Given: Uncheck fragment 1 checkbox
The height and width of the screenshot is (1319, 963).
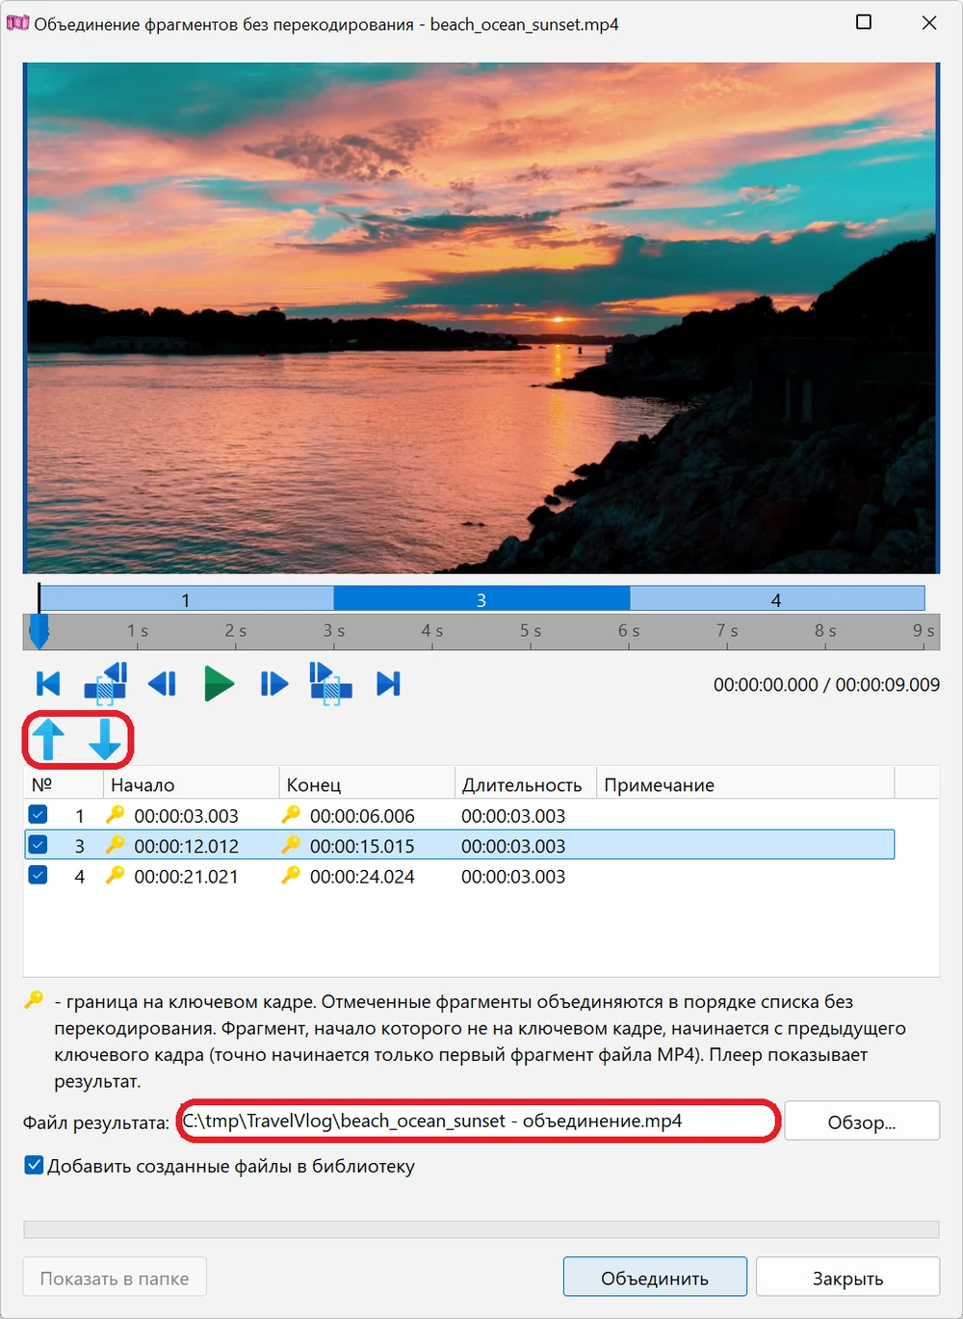Looking at the screenshot, I should [x=38, y=815].
